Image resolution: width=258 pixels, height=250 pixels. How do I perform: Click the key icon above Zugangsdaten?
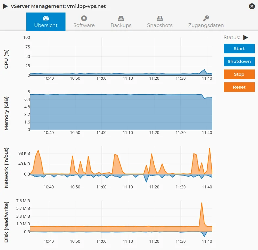[206, 18]
